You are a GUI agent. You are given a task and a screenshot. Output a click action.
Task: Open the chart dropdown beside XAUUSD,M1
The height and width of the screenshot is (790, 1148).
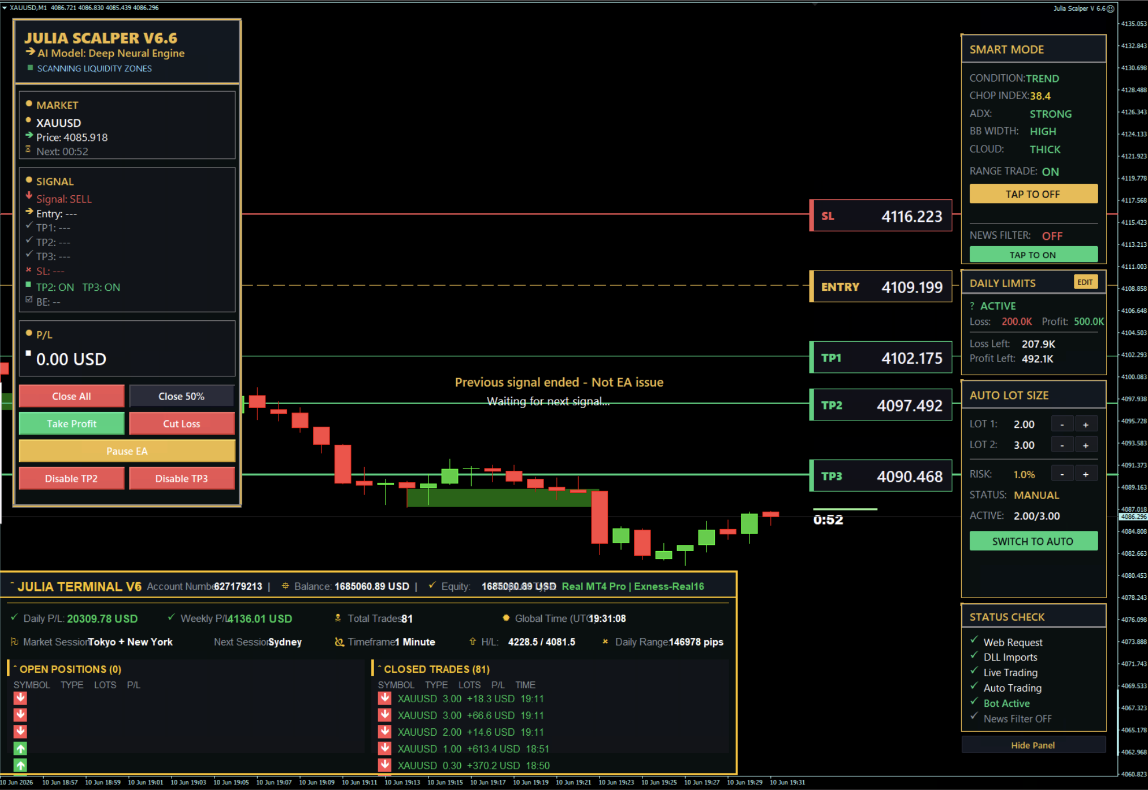tap(5, 8)
